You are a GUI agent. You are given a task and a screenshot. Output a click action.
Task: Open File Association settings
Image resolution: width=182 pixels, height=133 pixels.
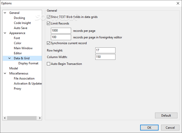tap(24, 78)
